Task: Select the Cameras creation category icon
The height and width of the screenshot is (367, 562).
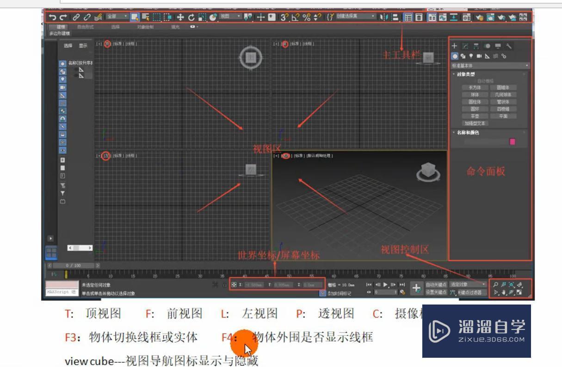Action: click(x=480, y=56)
